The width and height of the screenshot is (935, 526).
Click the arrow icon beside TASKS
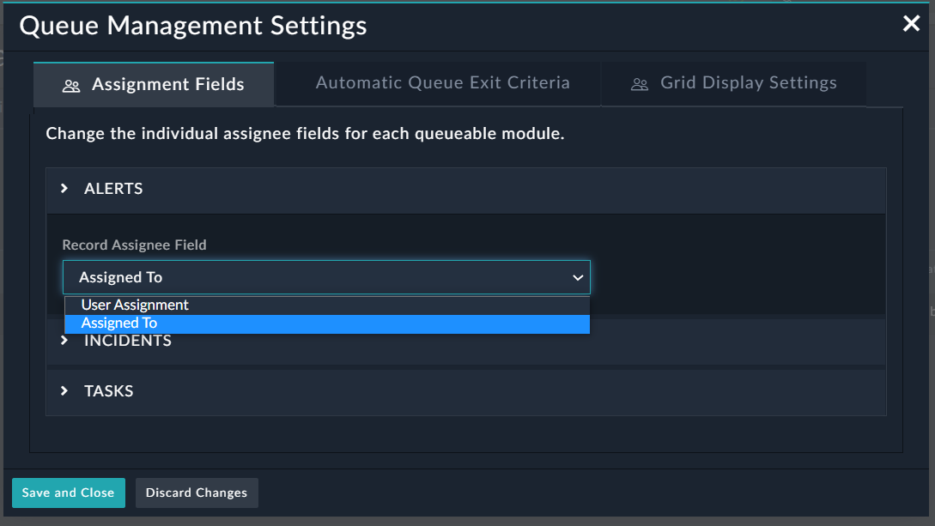pyautogui.click(x=64, y=390)
